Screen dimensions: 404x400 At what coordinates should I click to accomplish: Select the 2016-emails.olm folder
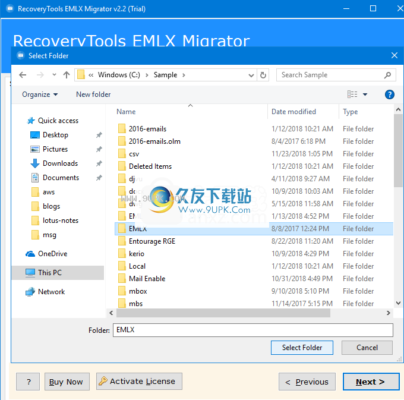click(x=154, y=141)
